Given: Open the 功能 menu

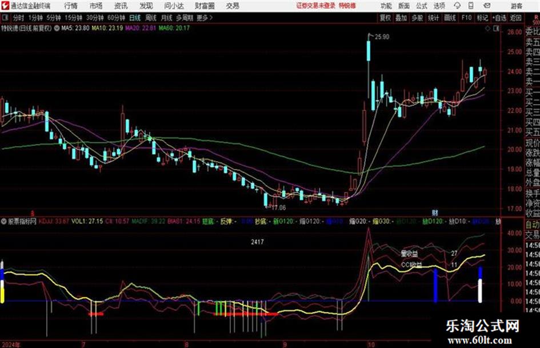Looking at the screenshot, I should click(x=386, y=6).
